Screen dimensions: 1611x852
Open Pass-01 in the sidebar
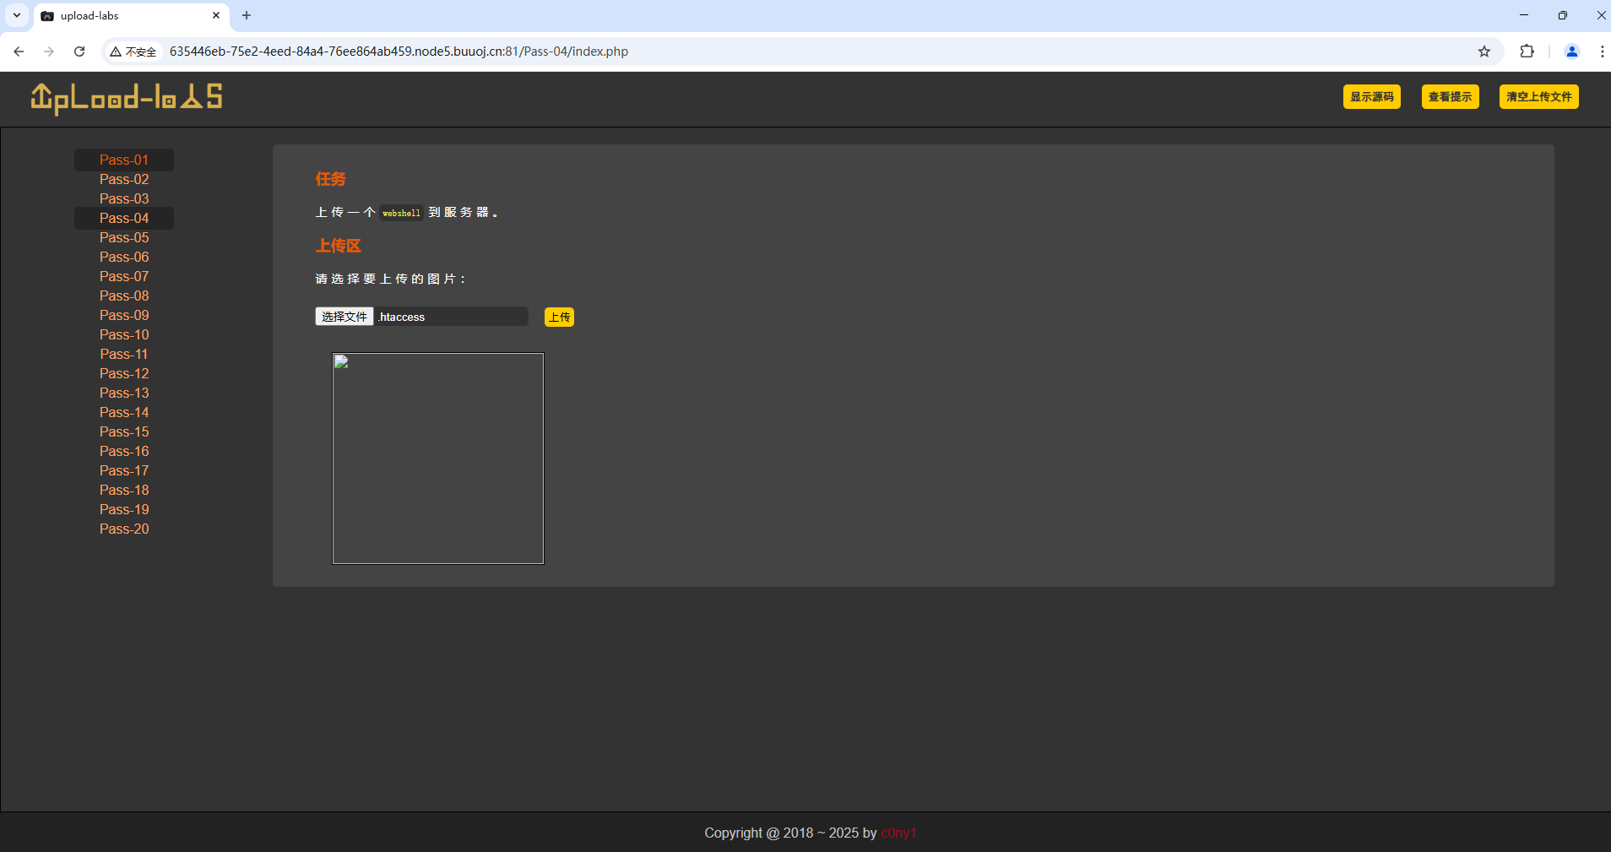coord(124,160)
